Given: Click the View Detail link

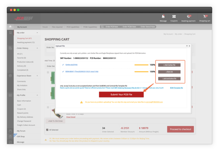Looking at the screenshot, I should click(71, 117).
